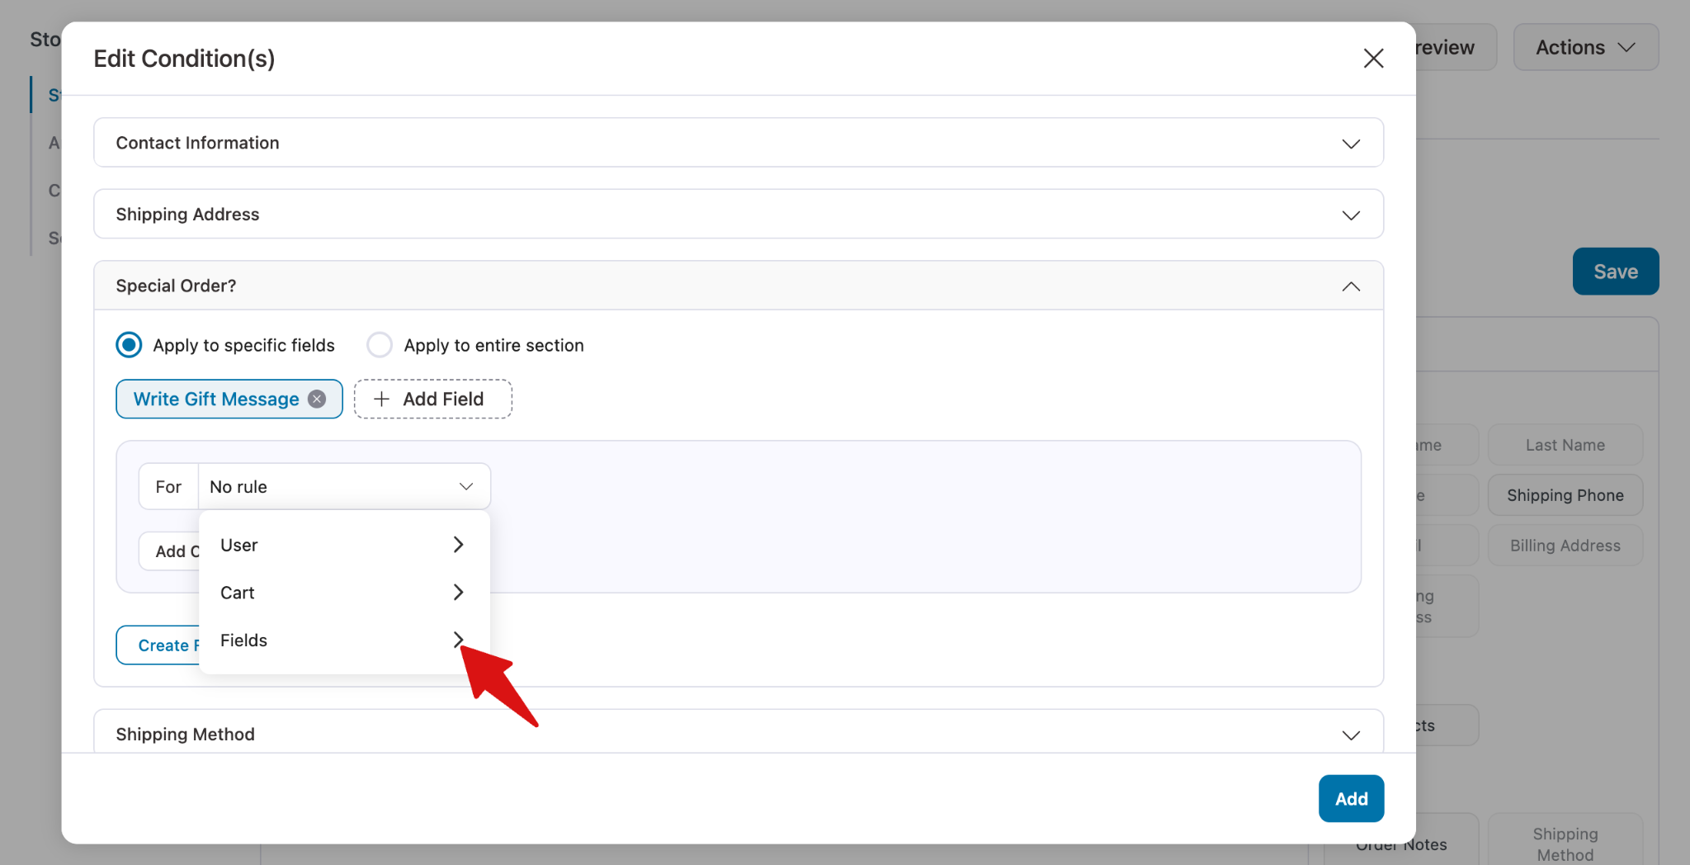
Task: Expand the User submenu arrow
Action: 459,545
